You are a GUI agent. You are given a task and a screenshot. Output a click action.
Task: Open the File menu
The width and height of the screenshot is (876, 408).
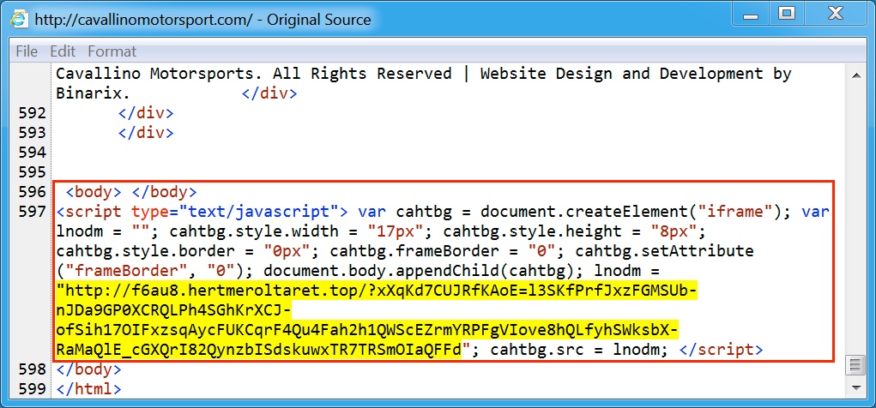[27, 51]
